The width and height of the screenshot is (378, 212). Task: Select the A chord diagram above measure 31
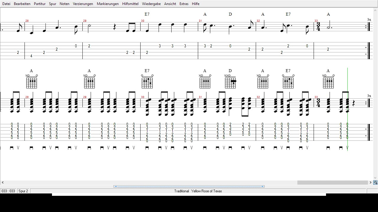205,81
